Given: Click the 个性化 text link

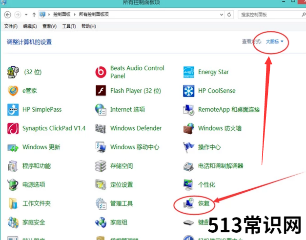Looking at the screenshot, I should coord(206,184).
